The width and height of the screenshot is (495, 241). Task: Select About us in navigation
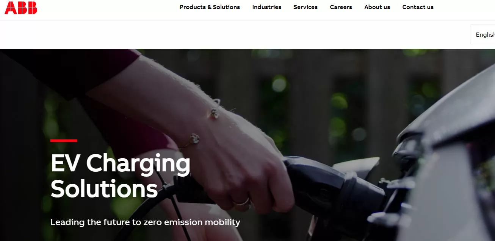pos(377,7)
